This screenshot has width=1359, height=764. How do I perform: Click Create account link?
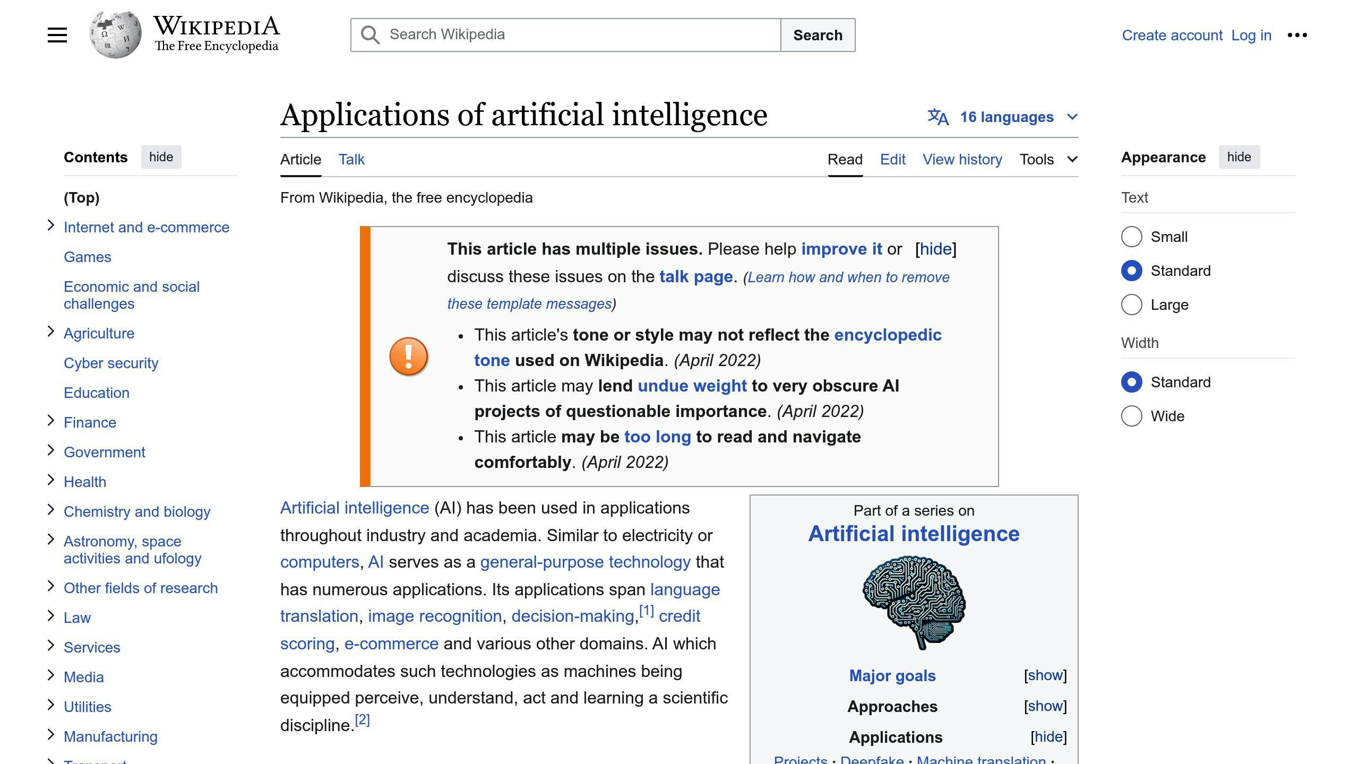coord(1172,35)
